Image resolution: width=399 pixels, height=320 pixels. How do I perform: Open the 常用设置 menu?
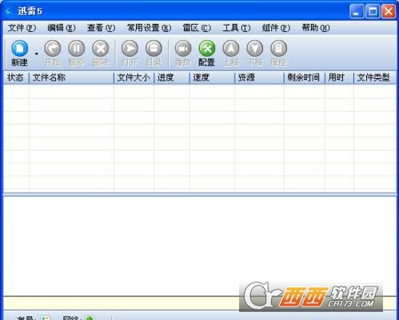(149, 28)
